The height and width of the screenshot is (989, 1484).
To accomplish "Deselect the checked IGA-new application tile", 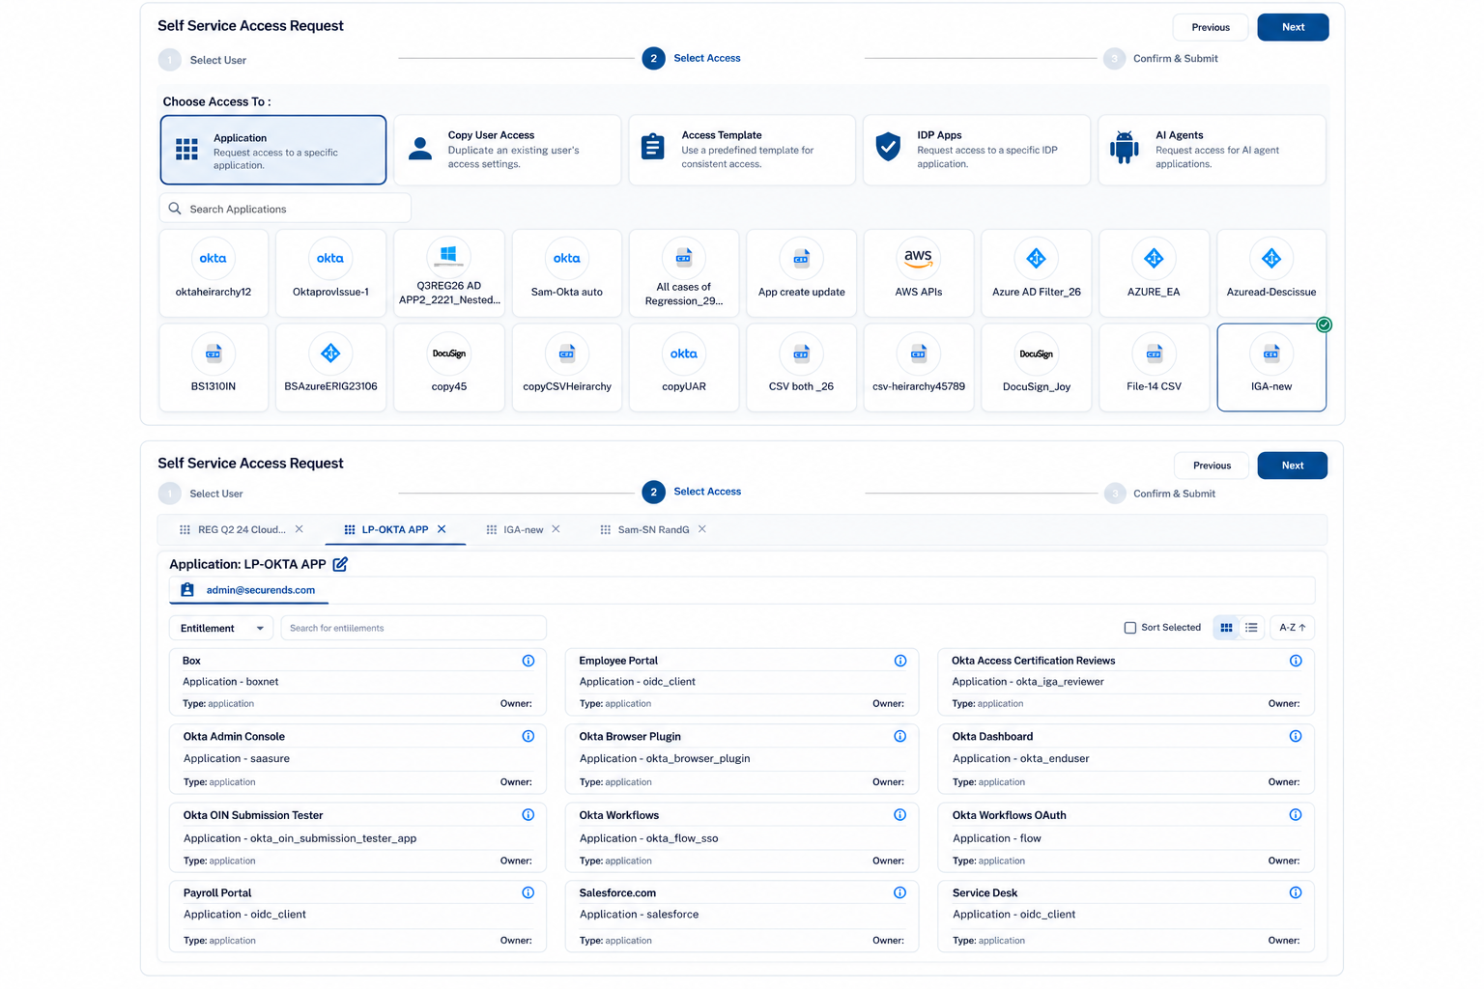I will [x=1271, y=368].
